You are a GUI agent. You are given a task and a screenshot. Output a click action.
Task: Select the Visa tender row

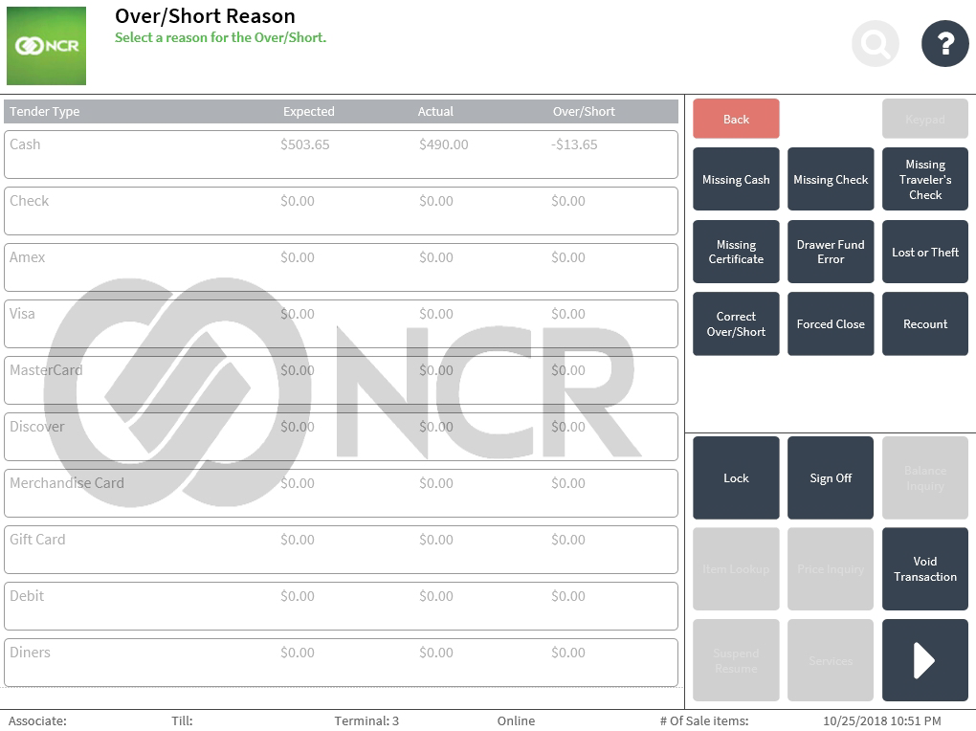[341, 324]
